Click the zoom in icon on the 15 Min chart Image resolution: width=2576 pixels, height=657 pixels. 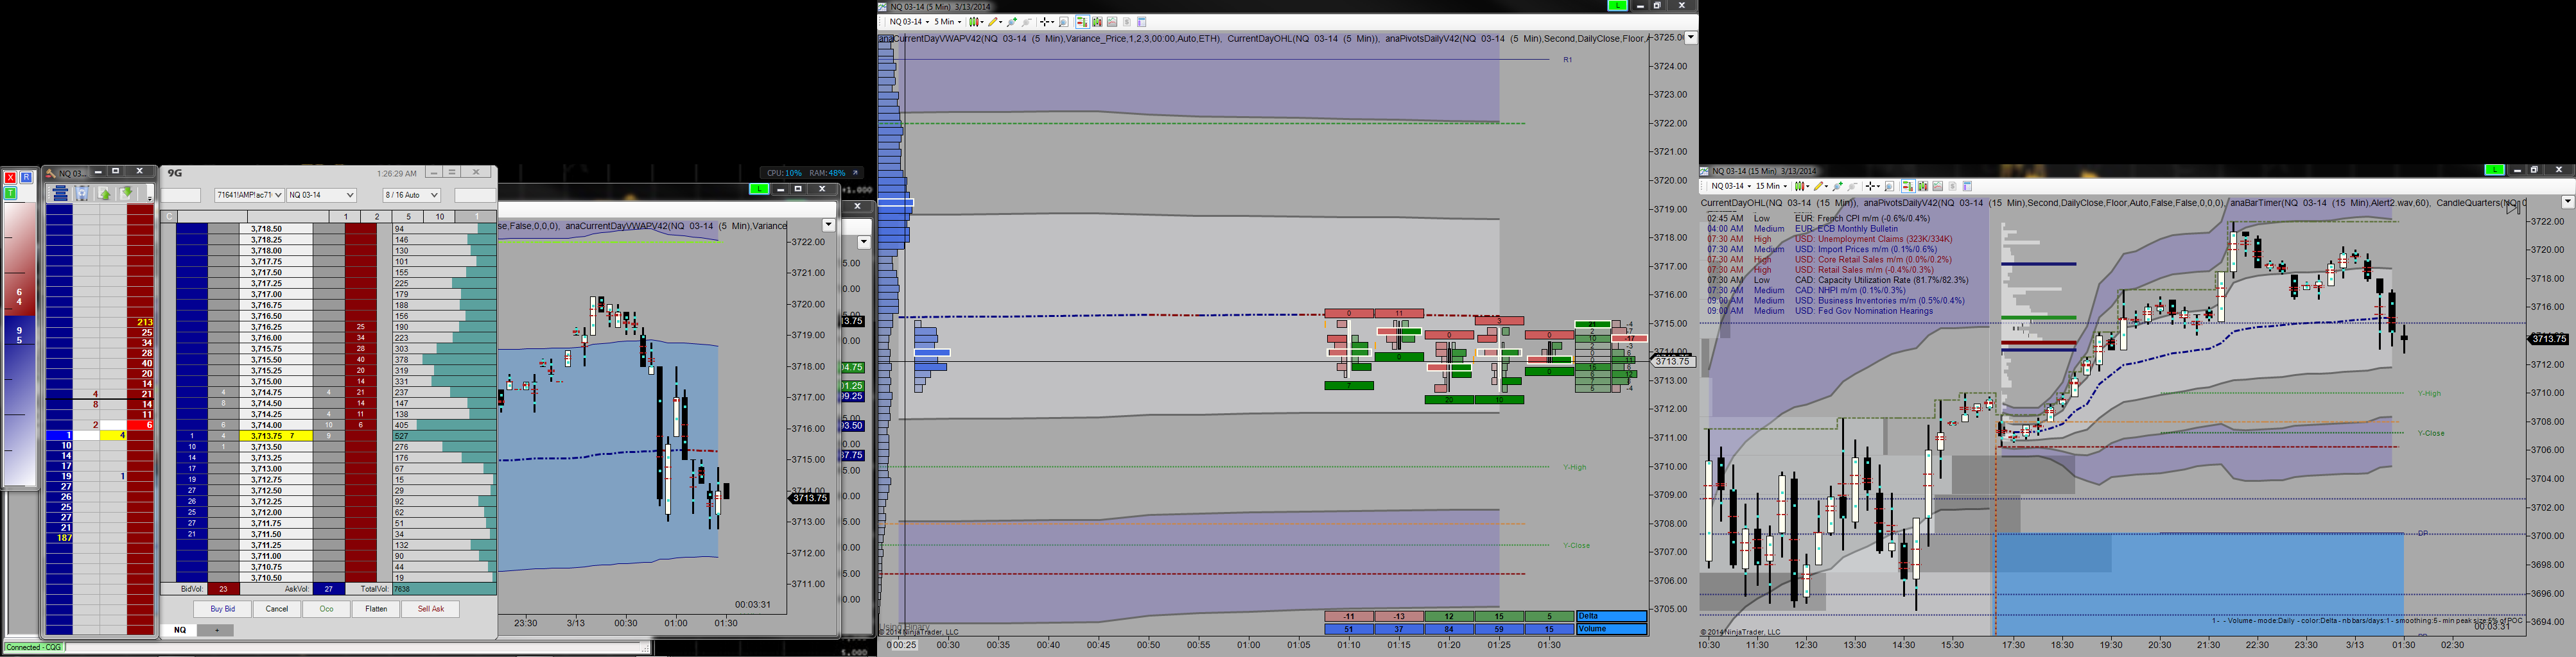(x=1838, y=186)
